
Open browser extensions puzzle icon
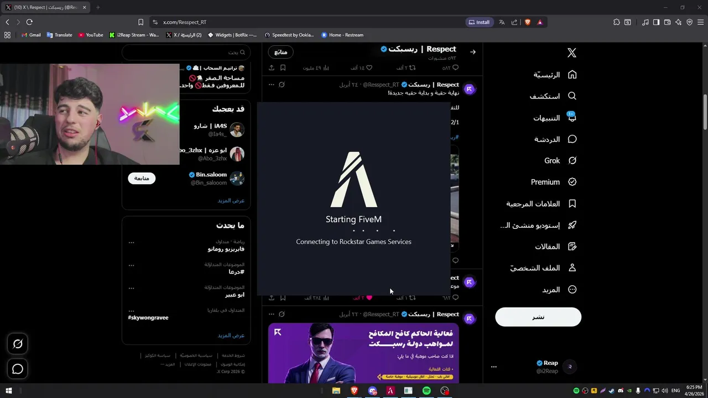[617, 22]
